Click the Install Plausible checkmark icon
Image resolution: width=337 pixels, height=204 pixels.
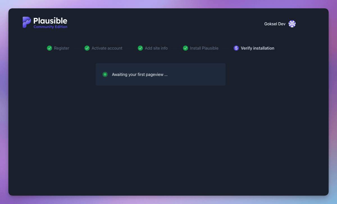click(185, 48)
